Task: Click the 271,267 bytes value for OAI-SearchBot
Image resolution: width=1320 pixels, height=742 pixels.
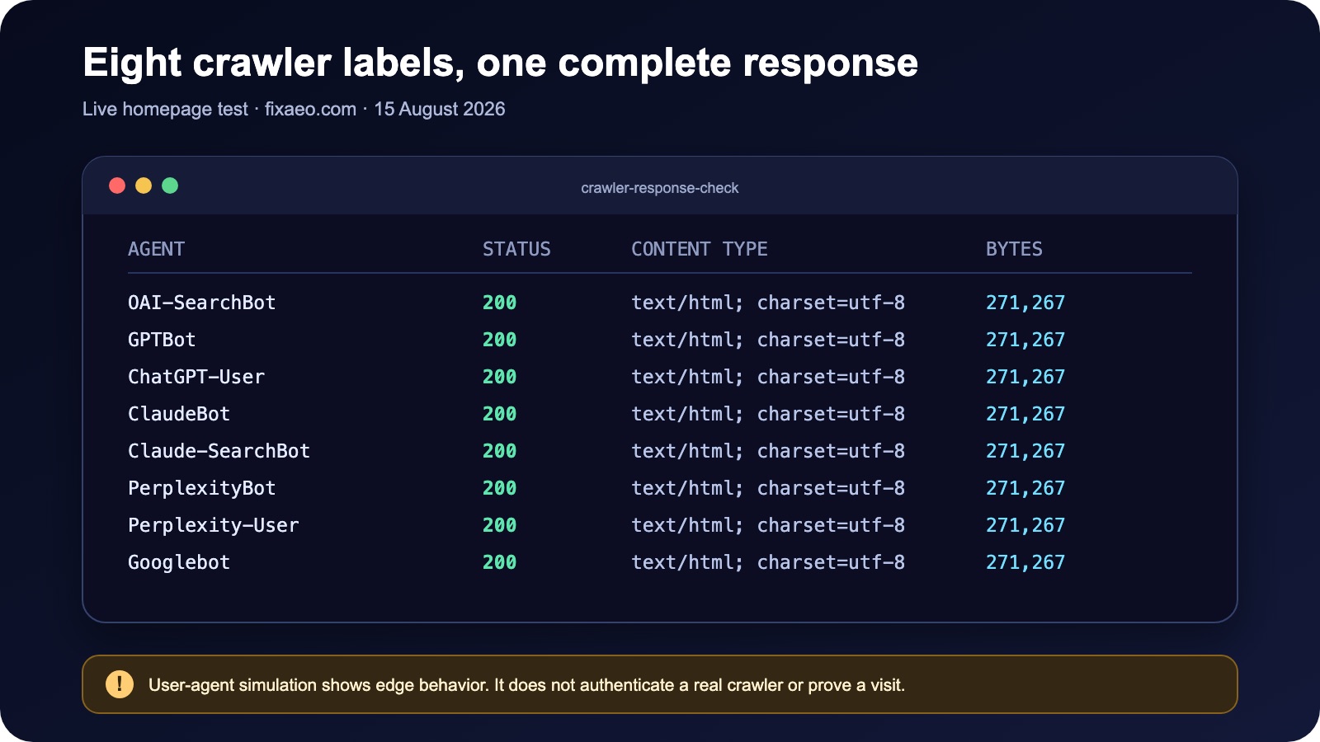Action: pyautogui.click(x=1025, y=303)
